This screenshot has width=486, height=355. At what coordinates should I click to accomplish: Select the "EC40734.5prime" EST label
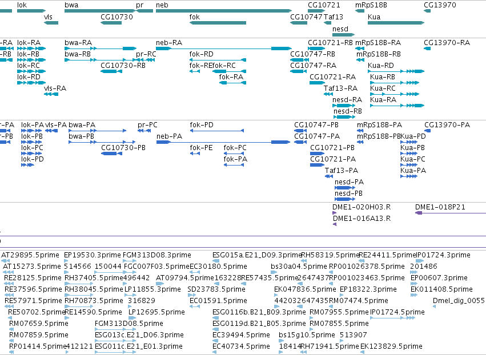click(x=241, y=346)
